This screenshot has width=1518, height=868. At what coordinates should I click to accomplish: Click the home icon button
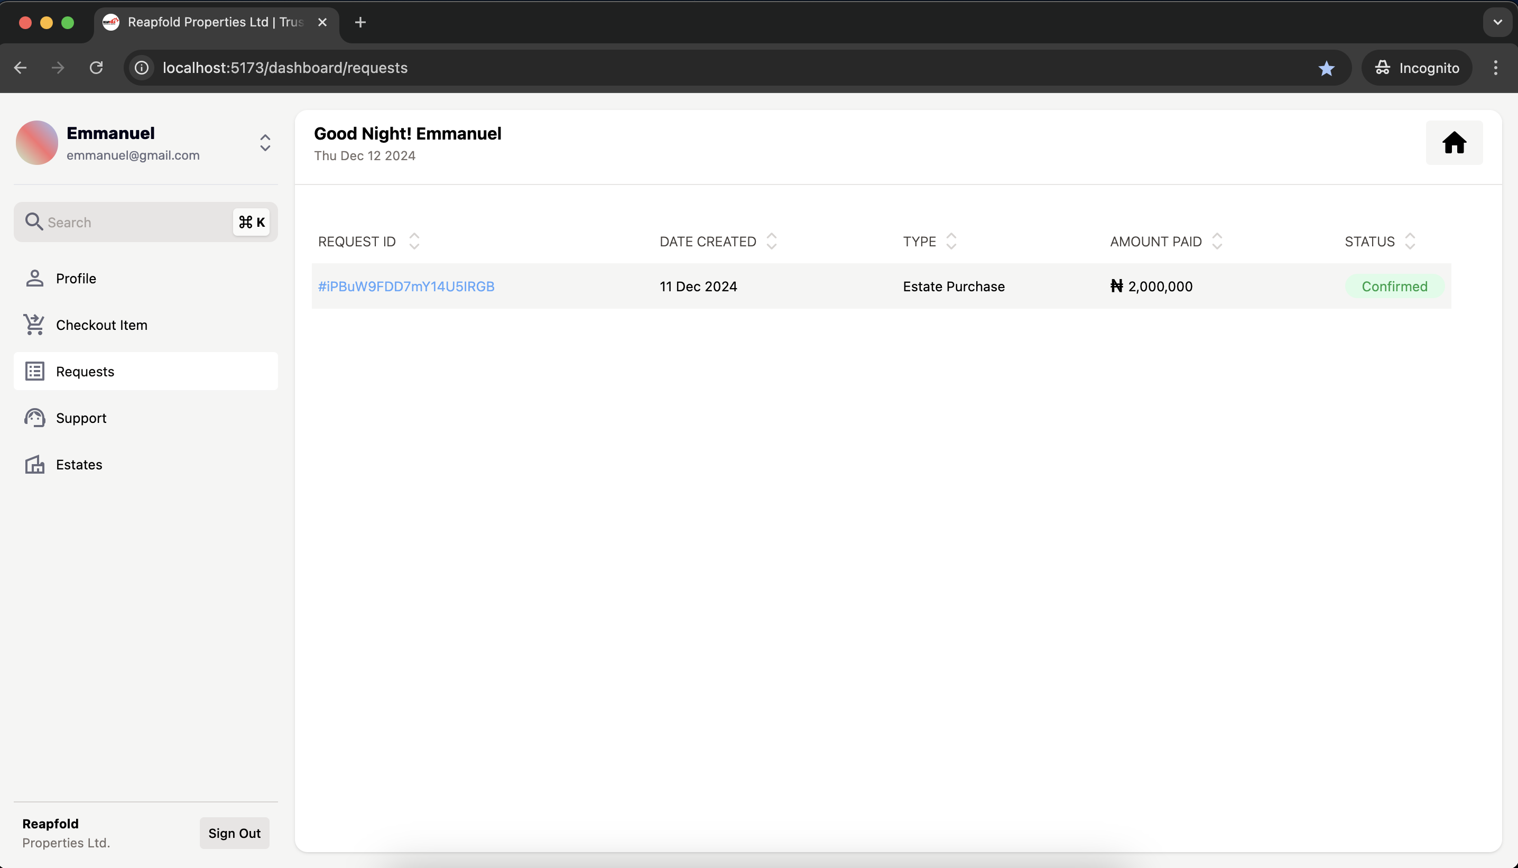pos(1454,143)
